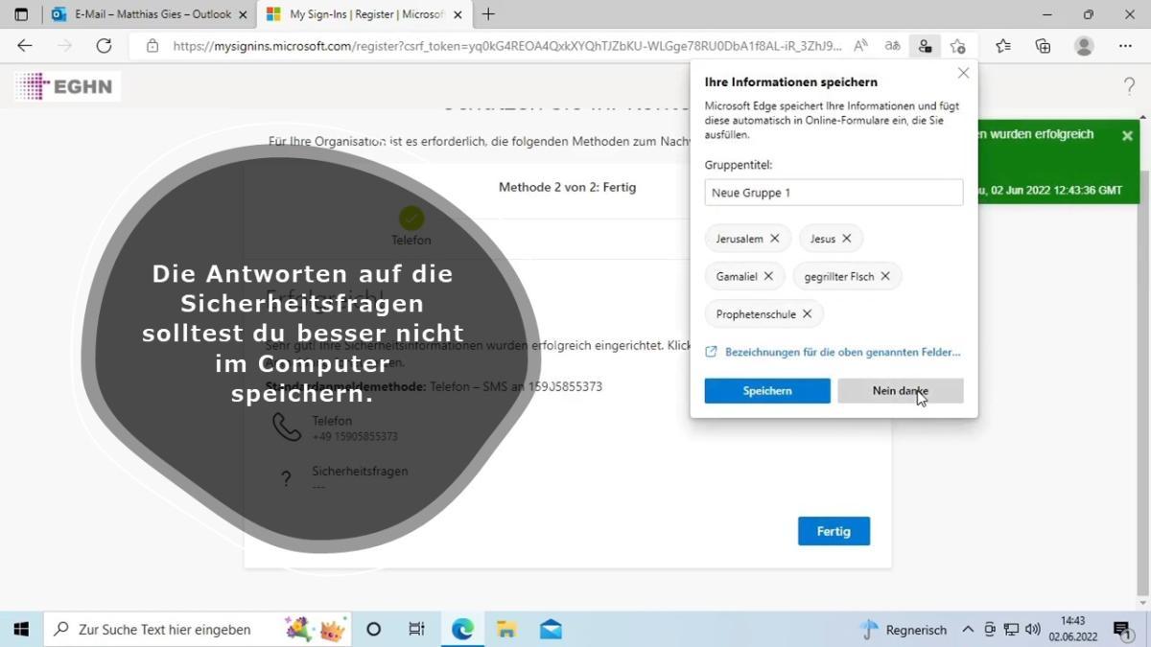Viewport: 1151px width, 647px height.
Task: Remove the Prophetenschule chip
Action: [807, 314]
